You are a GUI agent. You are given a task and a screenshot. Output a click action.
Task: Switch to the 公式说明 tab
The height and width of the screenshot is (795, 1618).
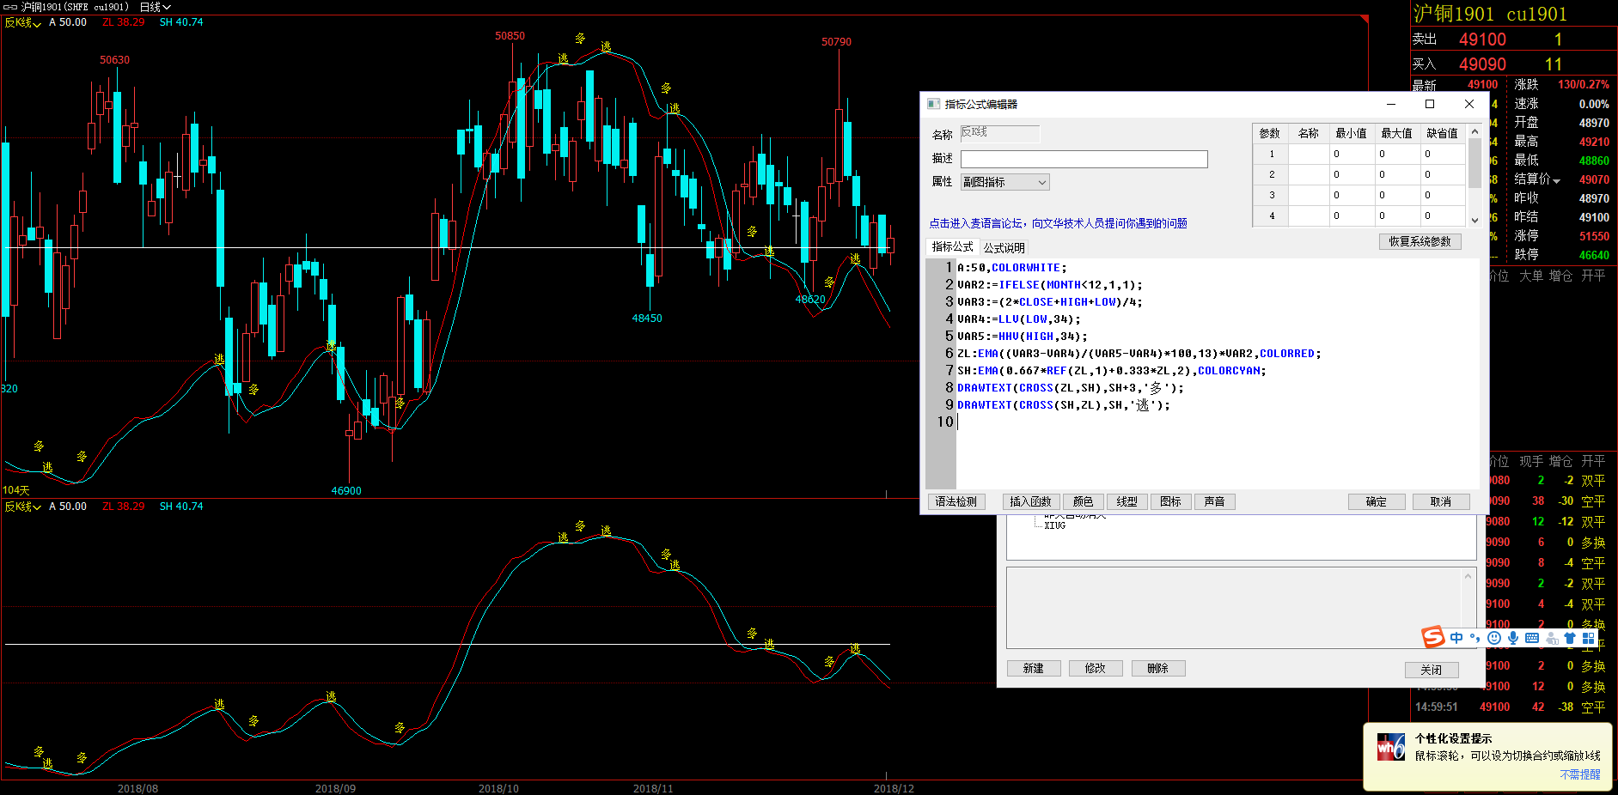[x=1004, y=248]
